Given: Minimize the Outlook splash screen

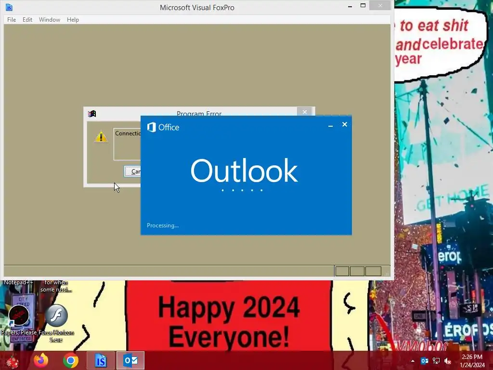Looking at the screenshot, I should (x=330, y=125).
